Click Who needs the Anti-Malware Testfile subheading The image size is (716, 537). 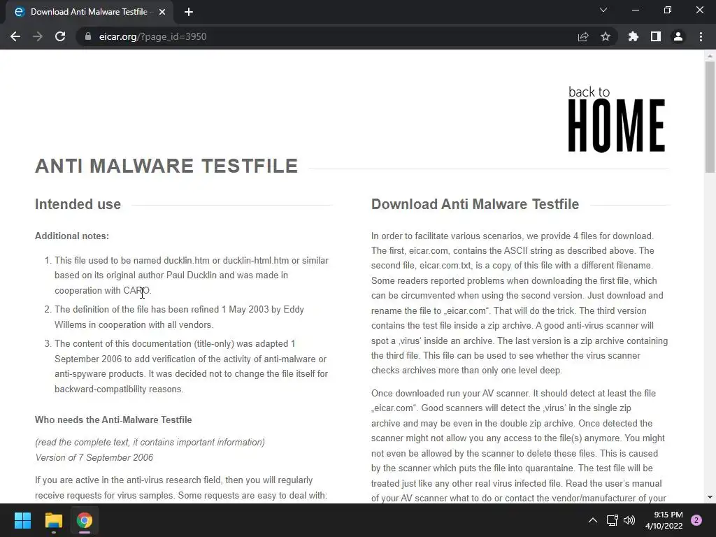pos(113,420)
